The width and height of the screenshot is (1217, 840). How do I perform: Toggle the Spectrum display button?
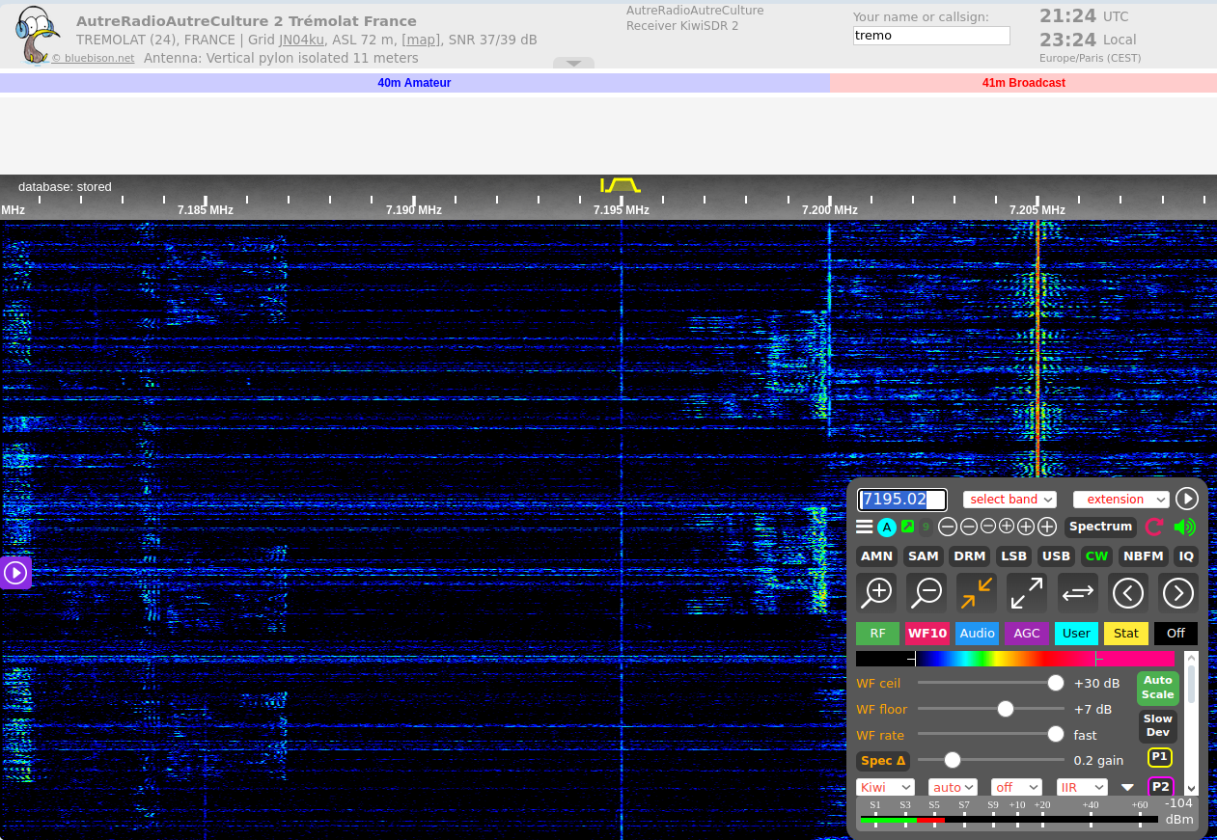pyautogui.click(x=1100, y=527)
